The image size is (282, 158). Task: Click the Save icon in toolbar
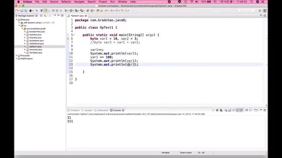tap(22, 11)
